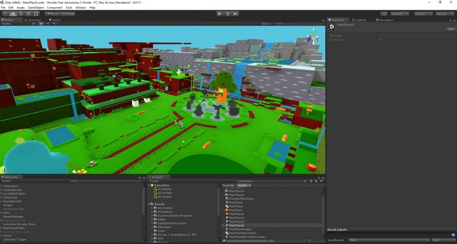Switch to the Animator tab

(x=33, y=20)
